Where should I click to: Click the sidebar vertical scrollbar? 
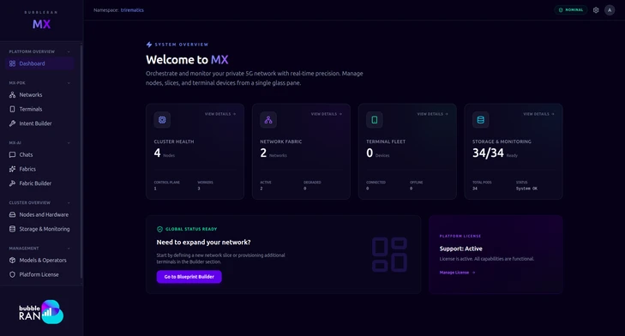pyautogui.click(x=81, y=161)
